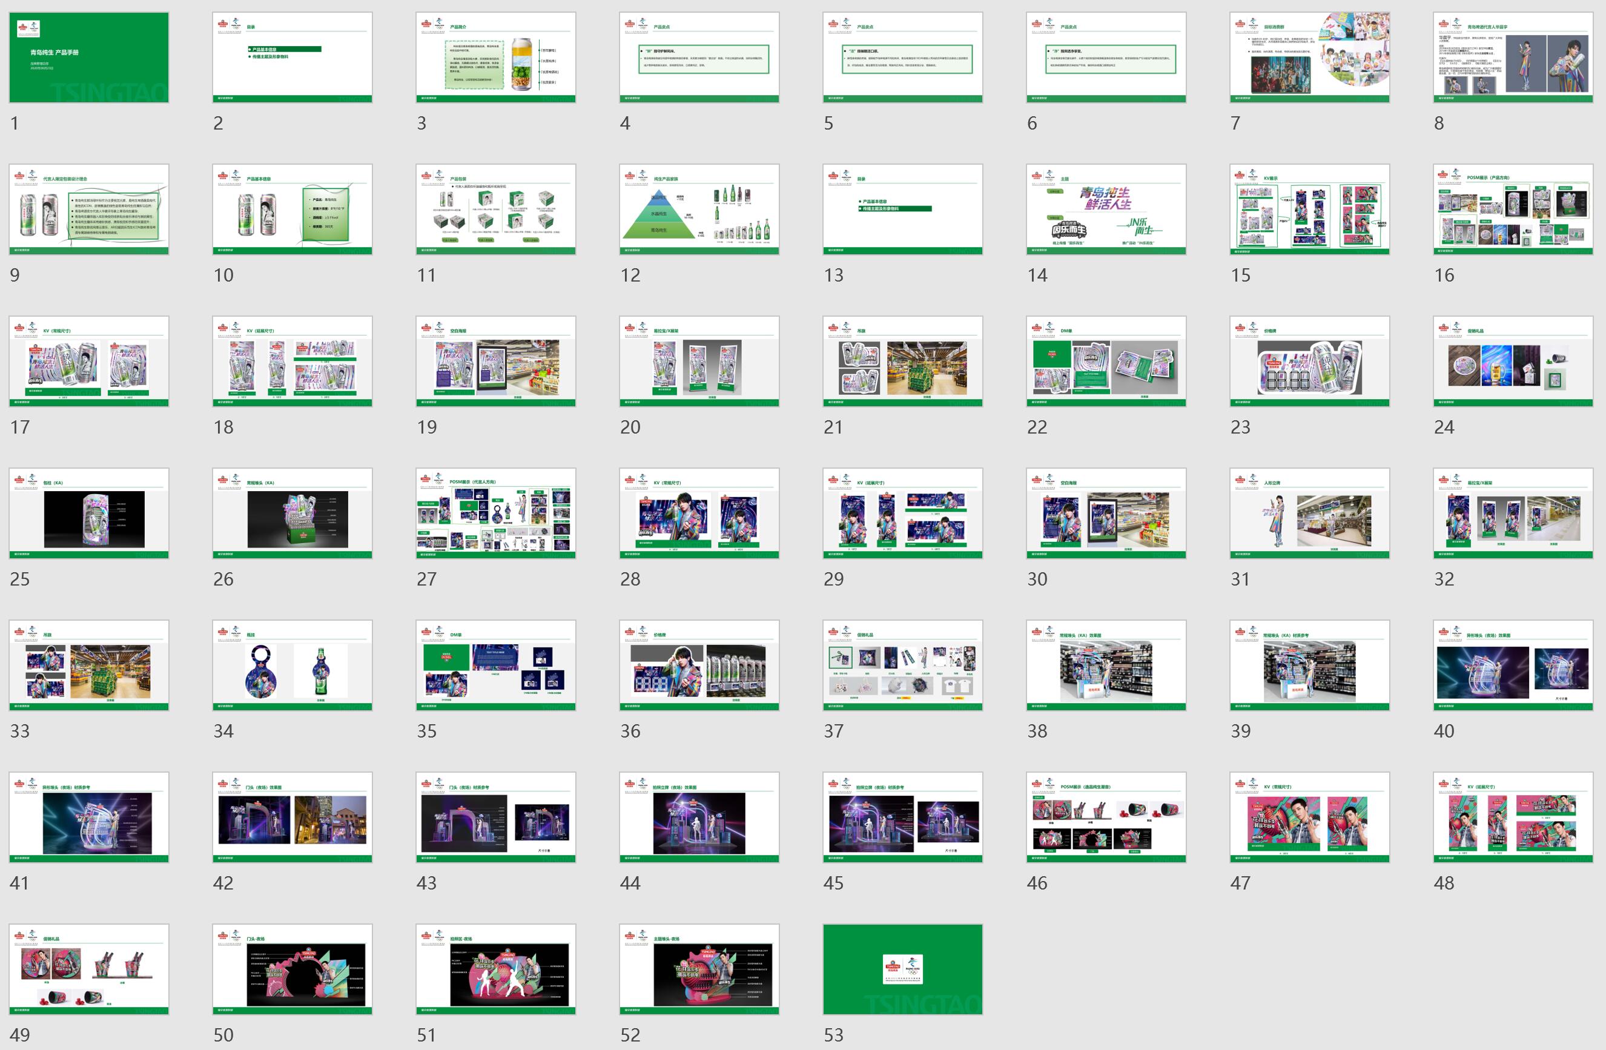Open slide 34 bottle neck tag thumbnail
The width and height of the screenshot is (1606, 1050).
tap(292, 665)
